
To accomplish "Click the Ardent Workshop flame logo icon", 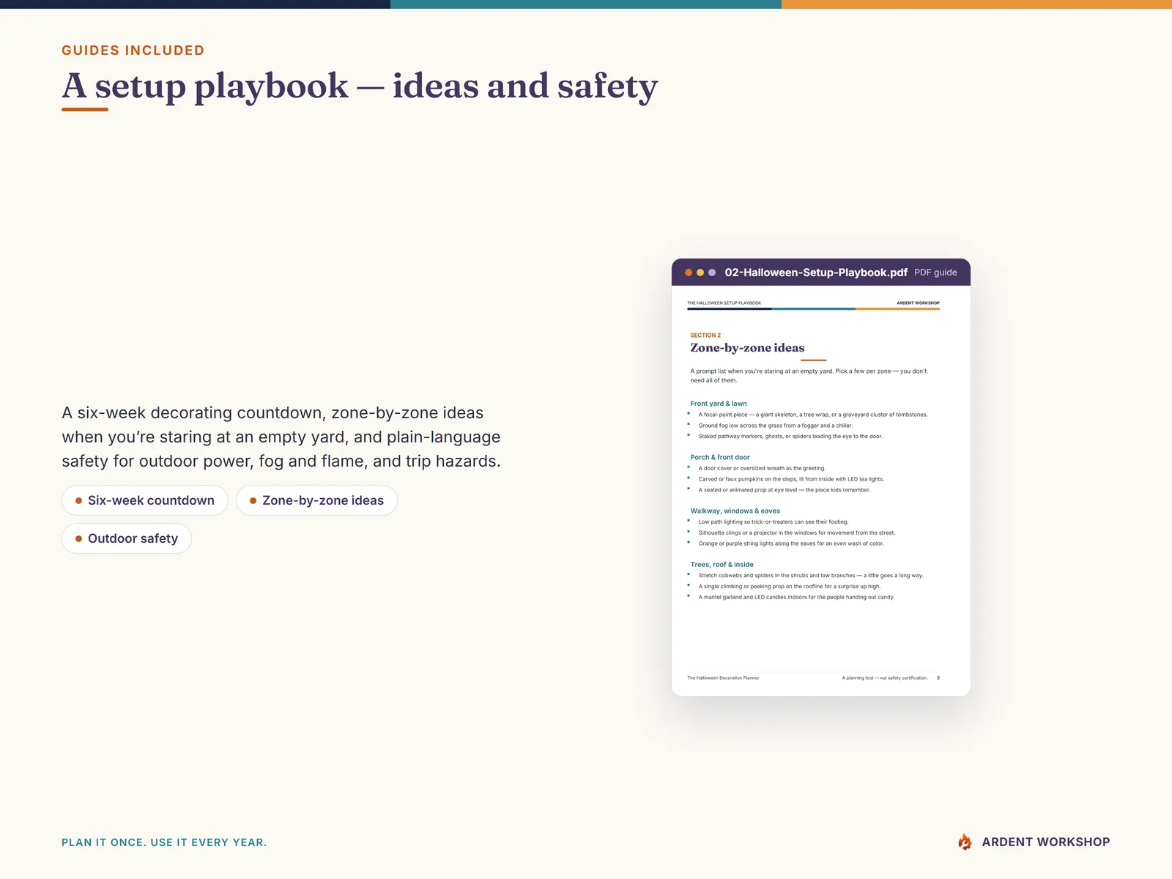I will [965, 842].
